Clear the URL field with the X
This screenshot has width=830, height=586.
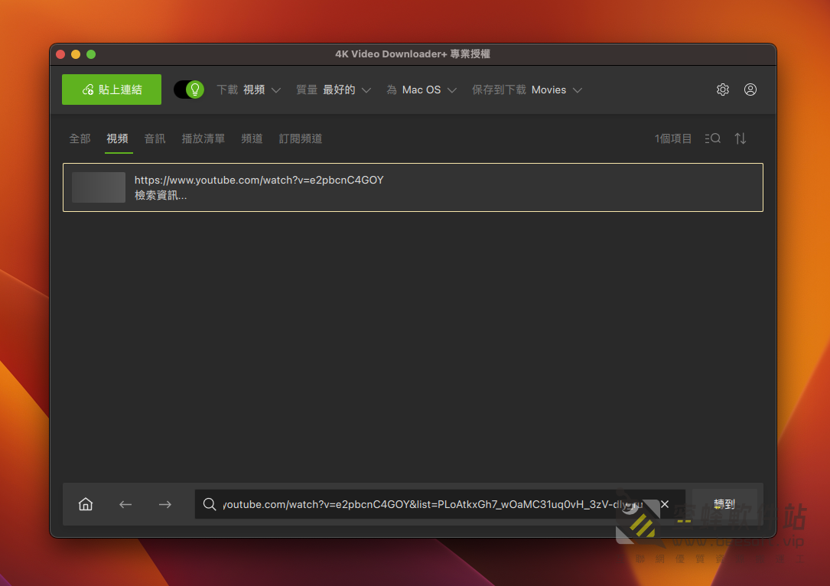[665, 504]
